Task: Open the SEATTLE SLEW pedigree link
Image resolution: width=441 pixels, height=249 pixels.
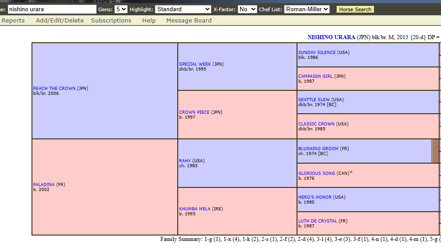Action: 314,99
